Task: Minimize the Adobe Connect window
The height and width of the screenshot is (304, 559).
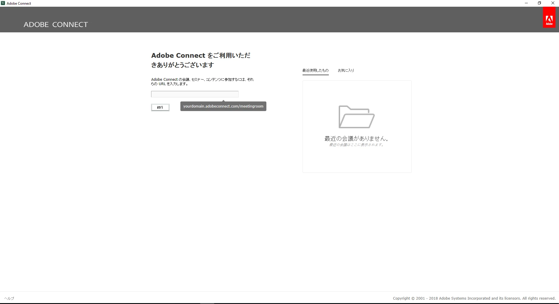Action: coord(526,3)
